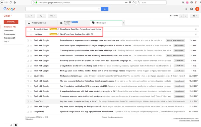Check the 'Data collection: 4 ways consumers' email

[x=28, y=40]
